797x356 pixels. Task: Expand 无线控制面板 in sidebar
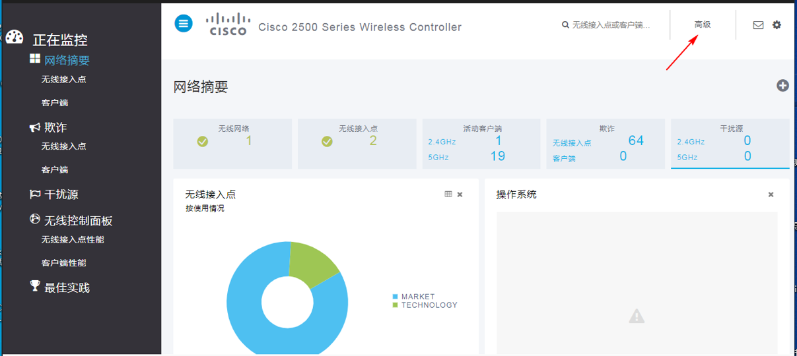[x=79, y=220]
